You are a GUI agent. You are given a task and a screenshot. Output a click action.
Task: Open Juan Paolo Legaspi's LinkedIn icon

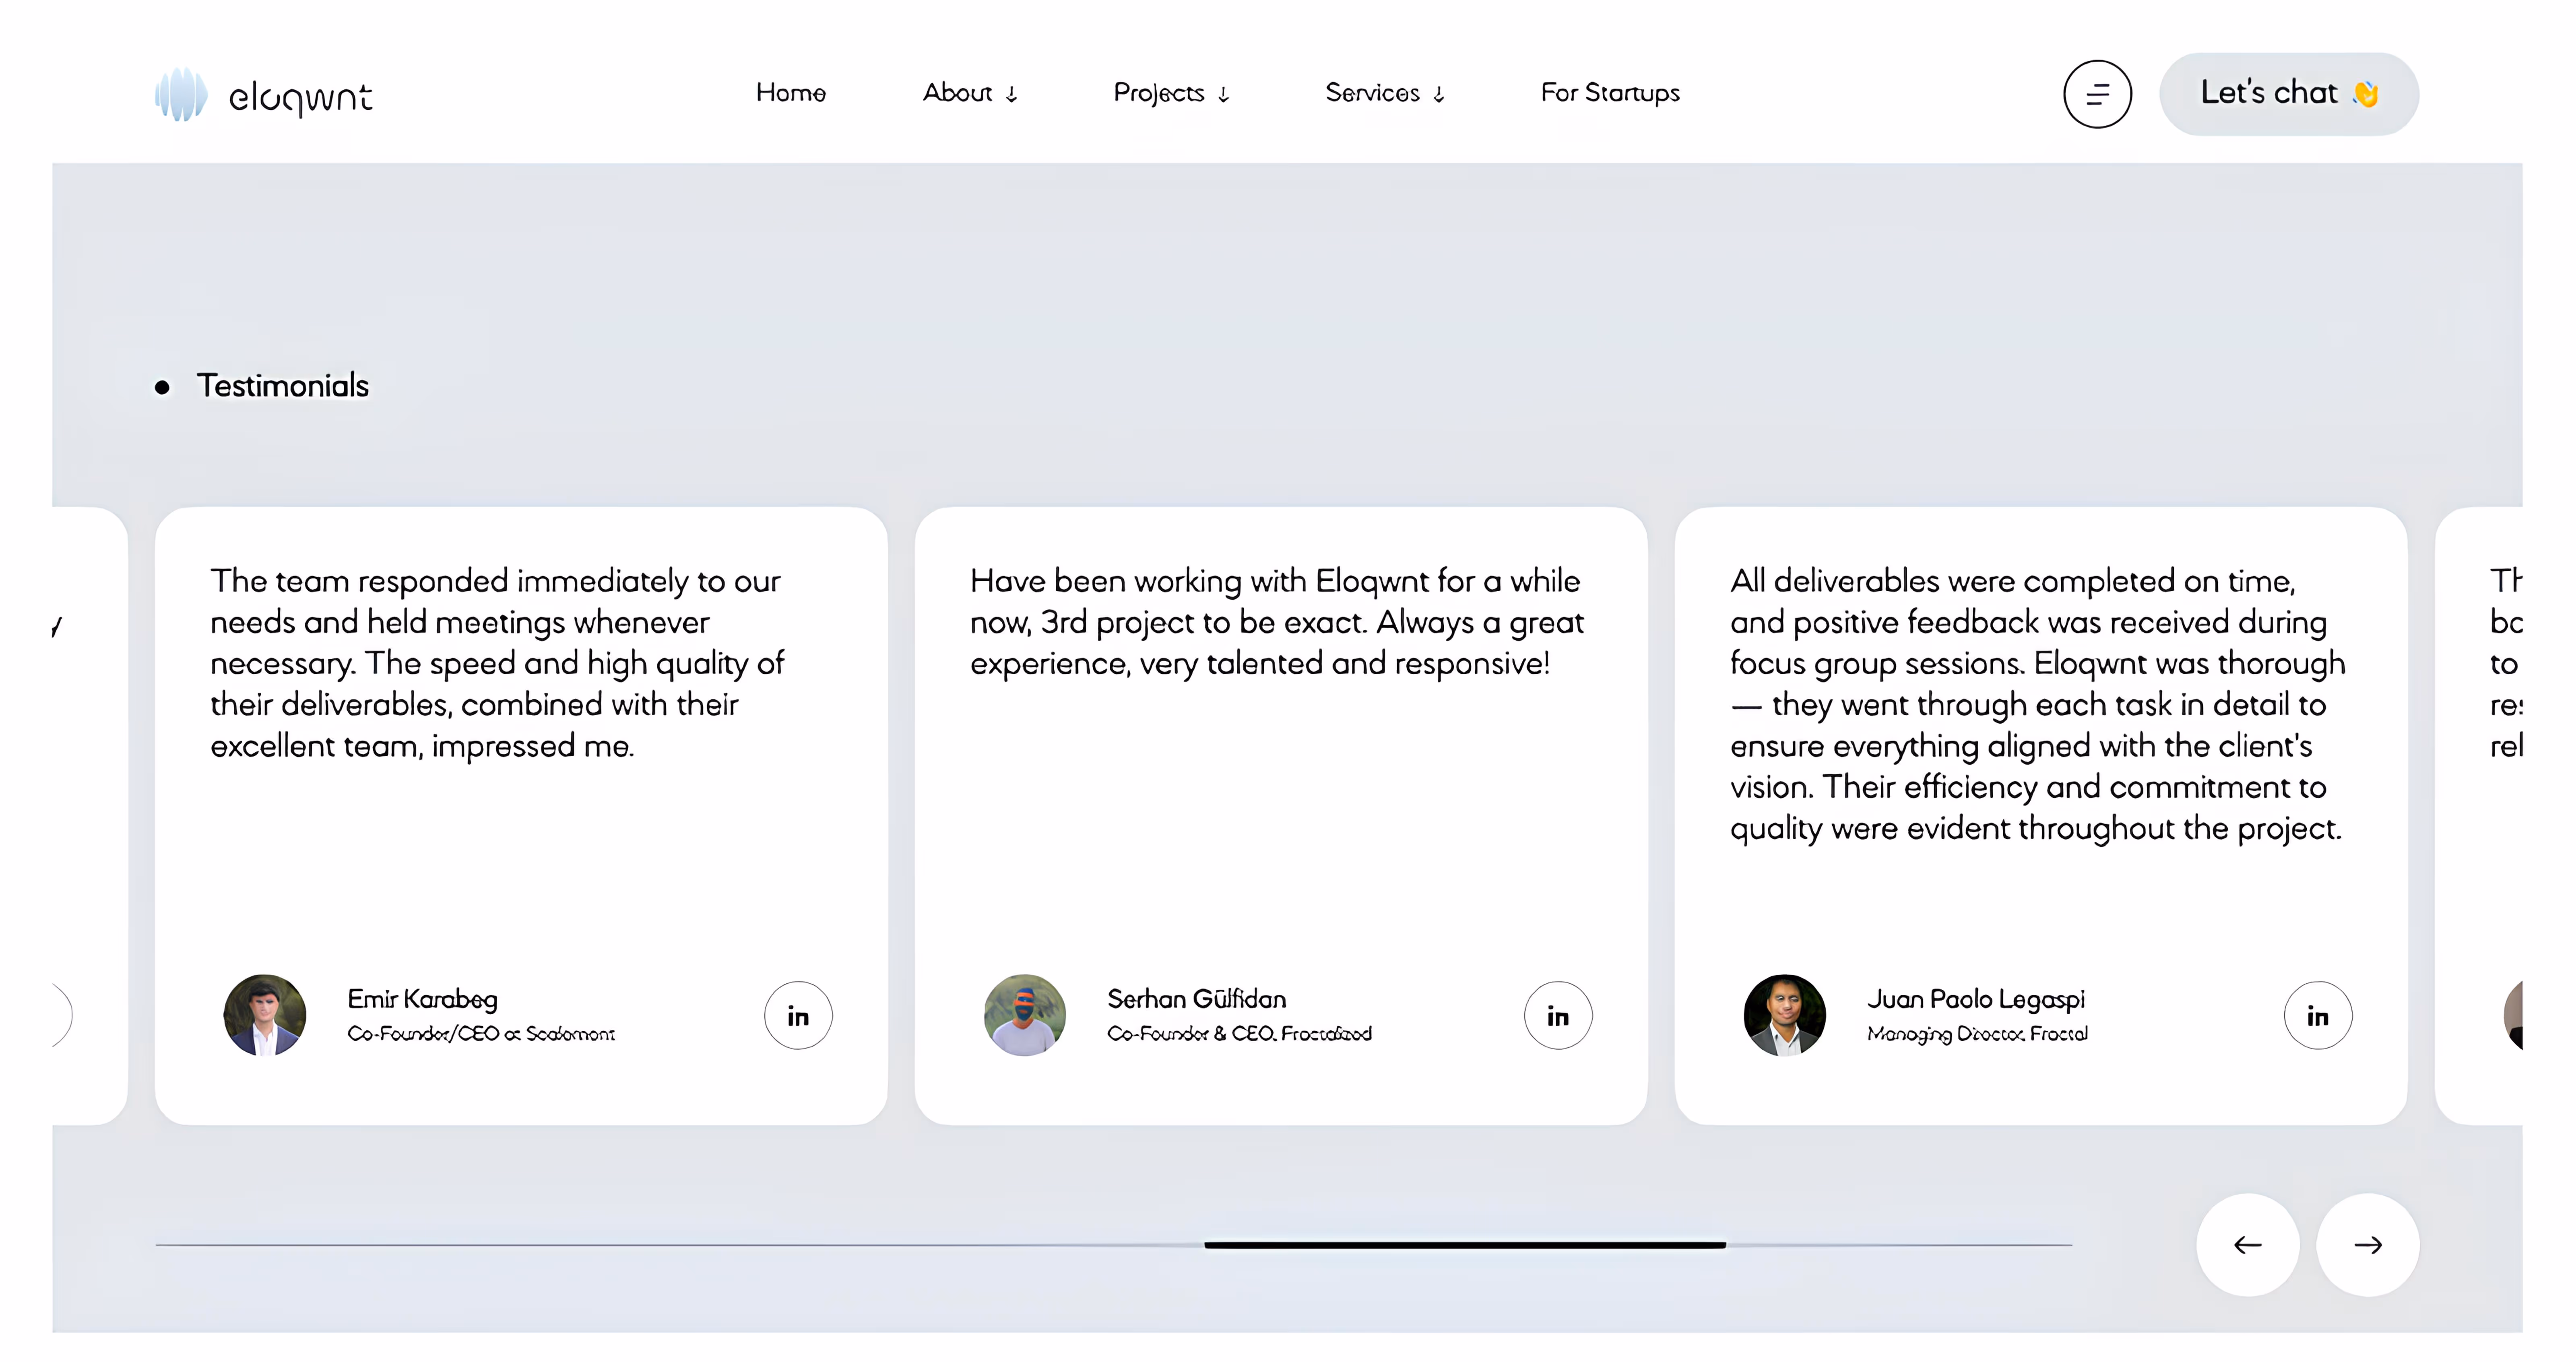tap(2317, 1015)
